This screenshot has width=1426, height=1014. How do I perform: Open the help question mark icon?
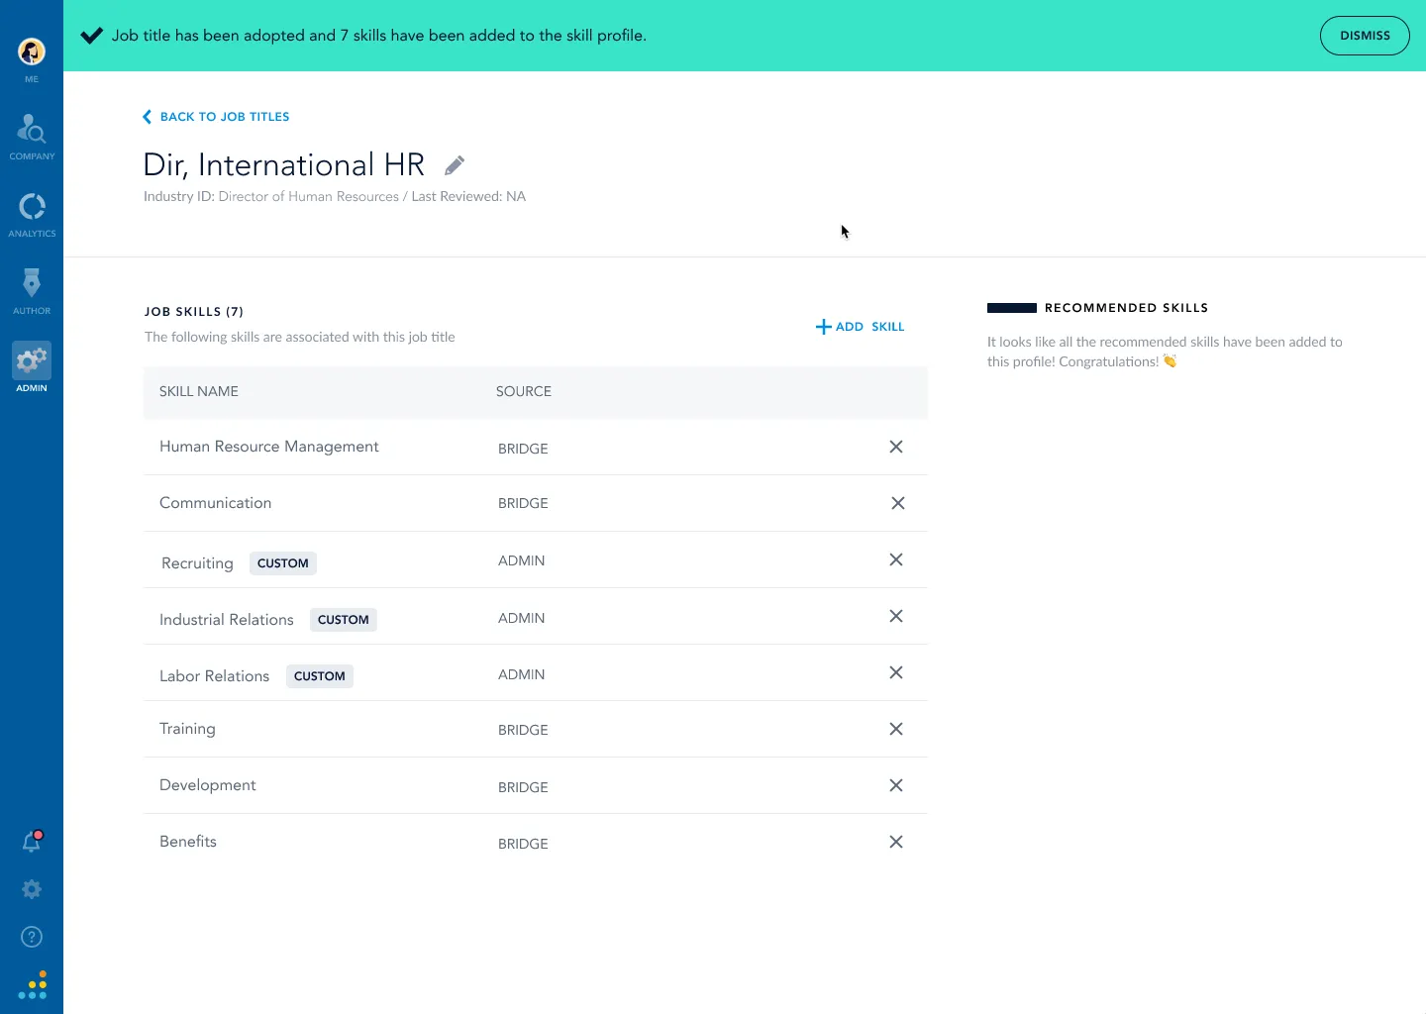click(x=32, y=937)
